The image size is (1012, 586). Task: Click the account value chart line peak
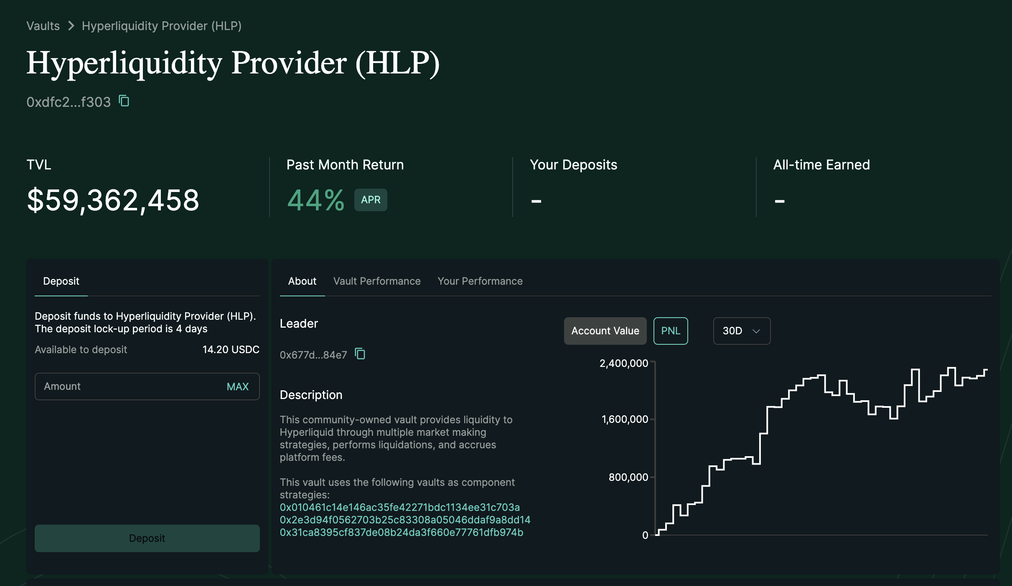click(951, 368)
